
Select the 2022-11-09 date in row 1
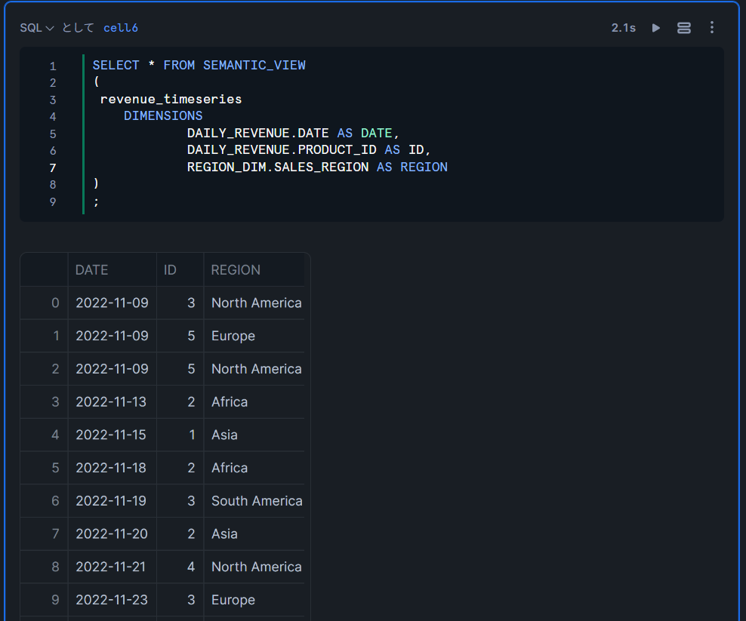point(113,336)
